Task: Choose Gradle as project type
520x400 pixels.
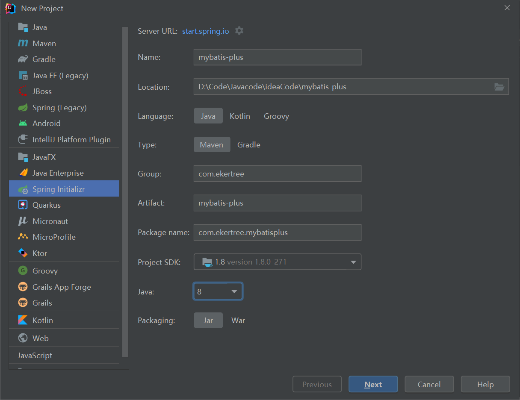Action: (x=249, y=145)
